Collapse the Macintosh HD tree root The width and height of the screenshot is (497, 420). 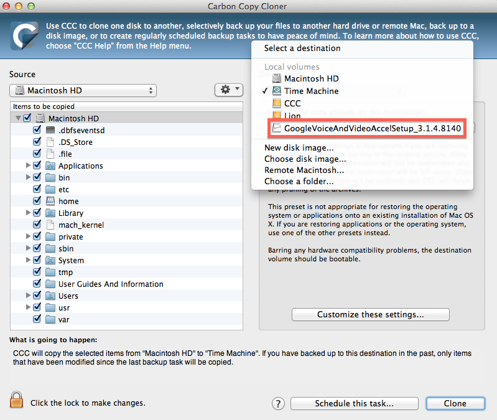[19, 118]
